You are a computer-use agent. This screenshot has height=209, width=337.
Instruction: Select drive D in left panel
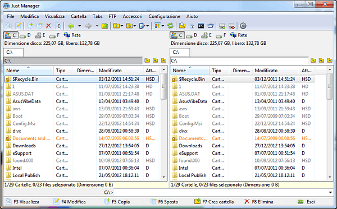(26, 35)
